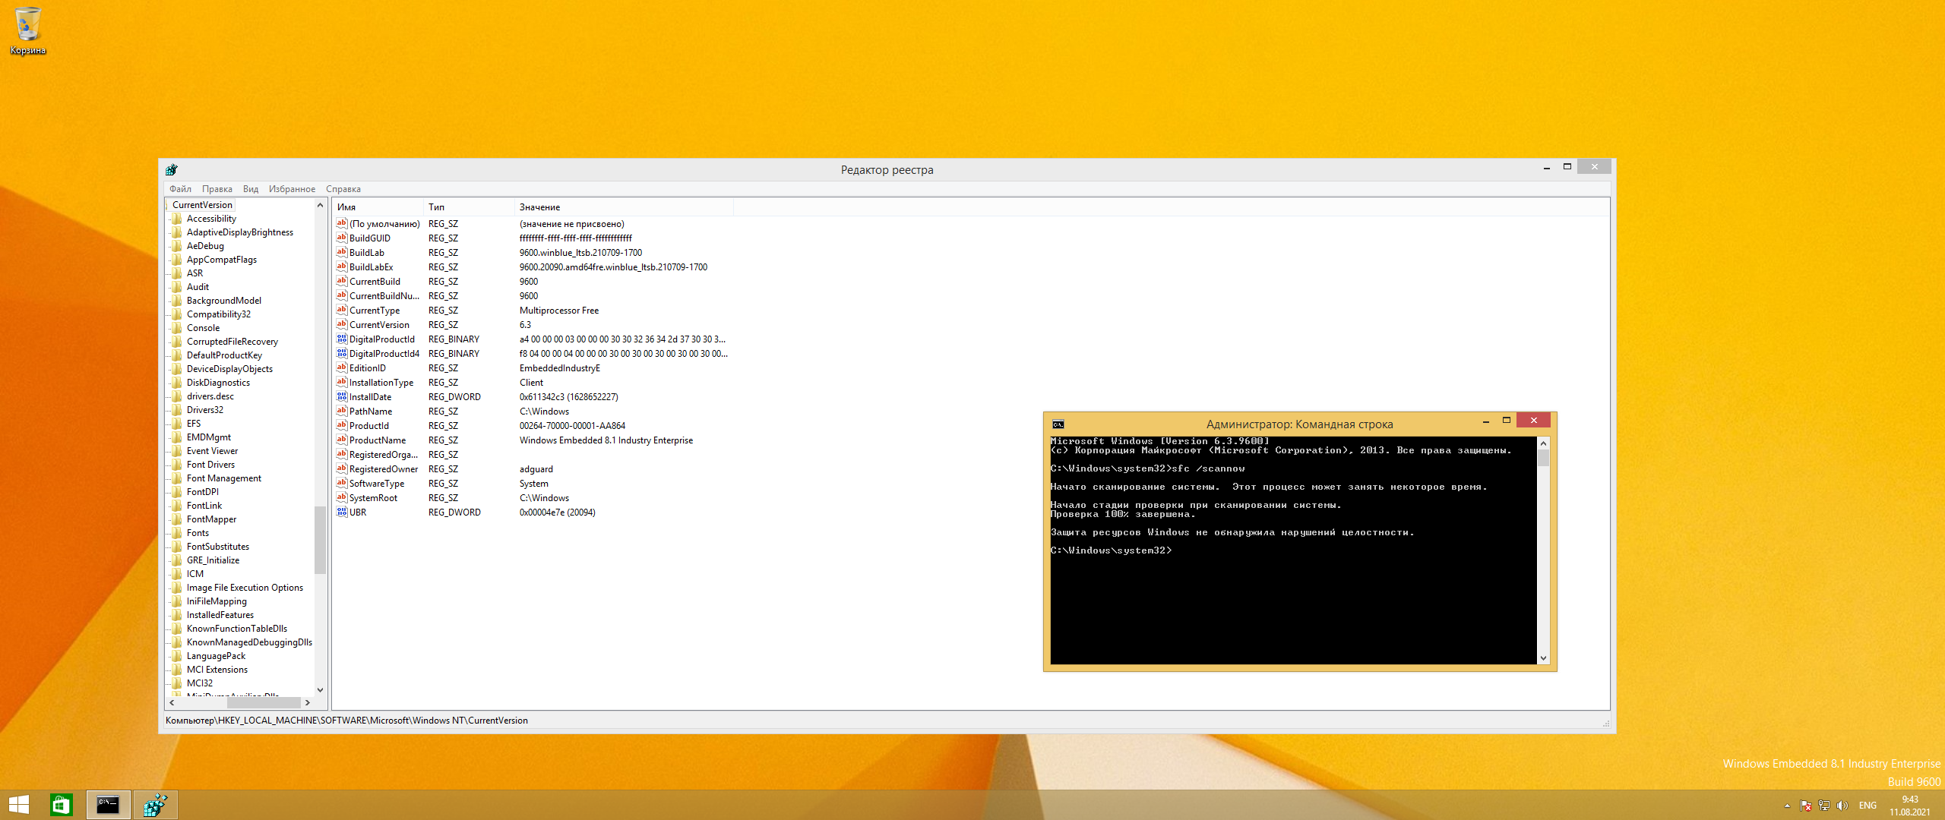This screenshot has height=820, width=1945.
Task: Switch ENG input language indicator
Action: [x=1868, y=806]
